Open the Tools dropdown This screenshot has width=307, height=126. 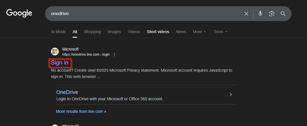click(220, 32)
